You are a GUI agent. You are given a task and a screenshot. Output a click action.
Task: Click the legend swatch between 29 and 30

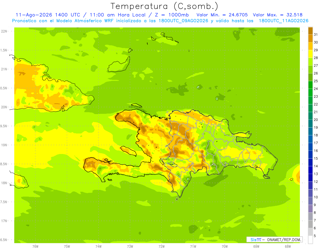(x=310, y=46)
